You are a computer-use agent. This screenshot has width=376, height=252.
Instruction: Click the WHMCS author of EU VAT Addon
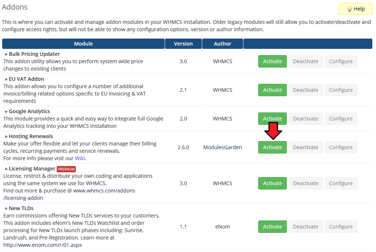[222, 90]
